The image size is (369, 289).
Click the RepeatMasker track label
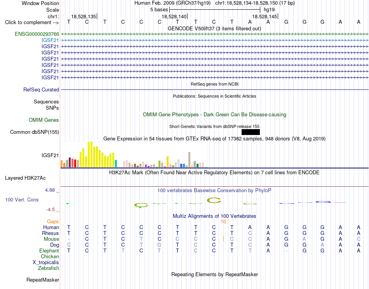pos(43,280)
